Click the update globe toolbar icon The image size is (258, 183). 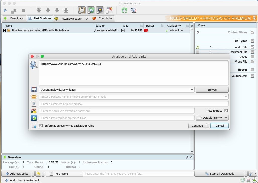134,10
